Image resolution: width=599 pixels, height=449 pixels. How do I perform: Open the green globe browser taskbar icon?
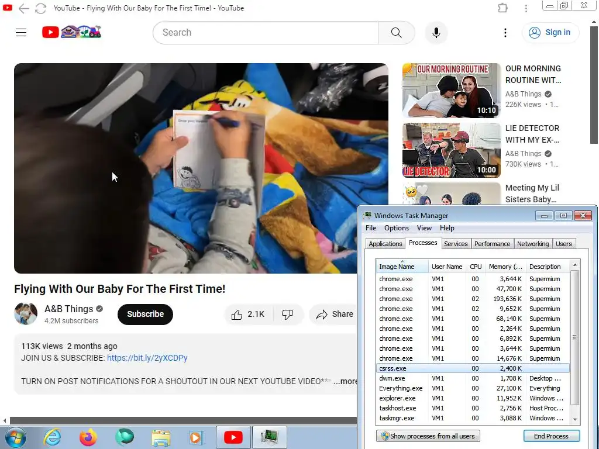[125, 437]
